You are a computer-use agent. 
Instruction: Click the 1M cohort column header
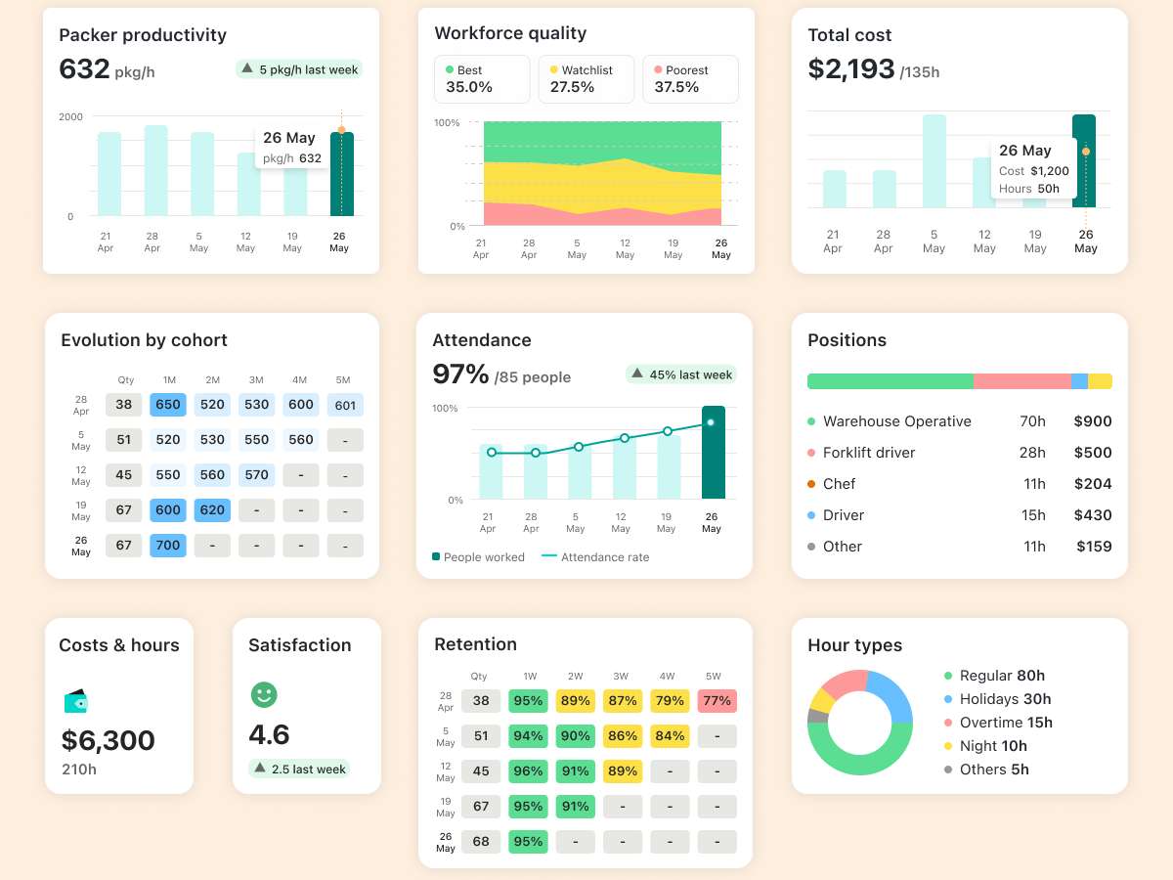click(x=168, y=380)
